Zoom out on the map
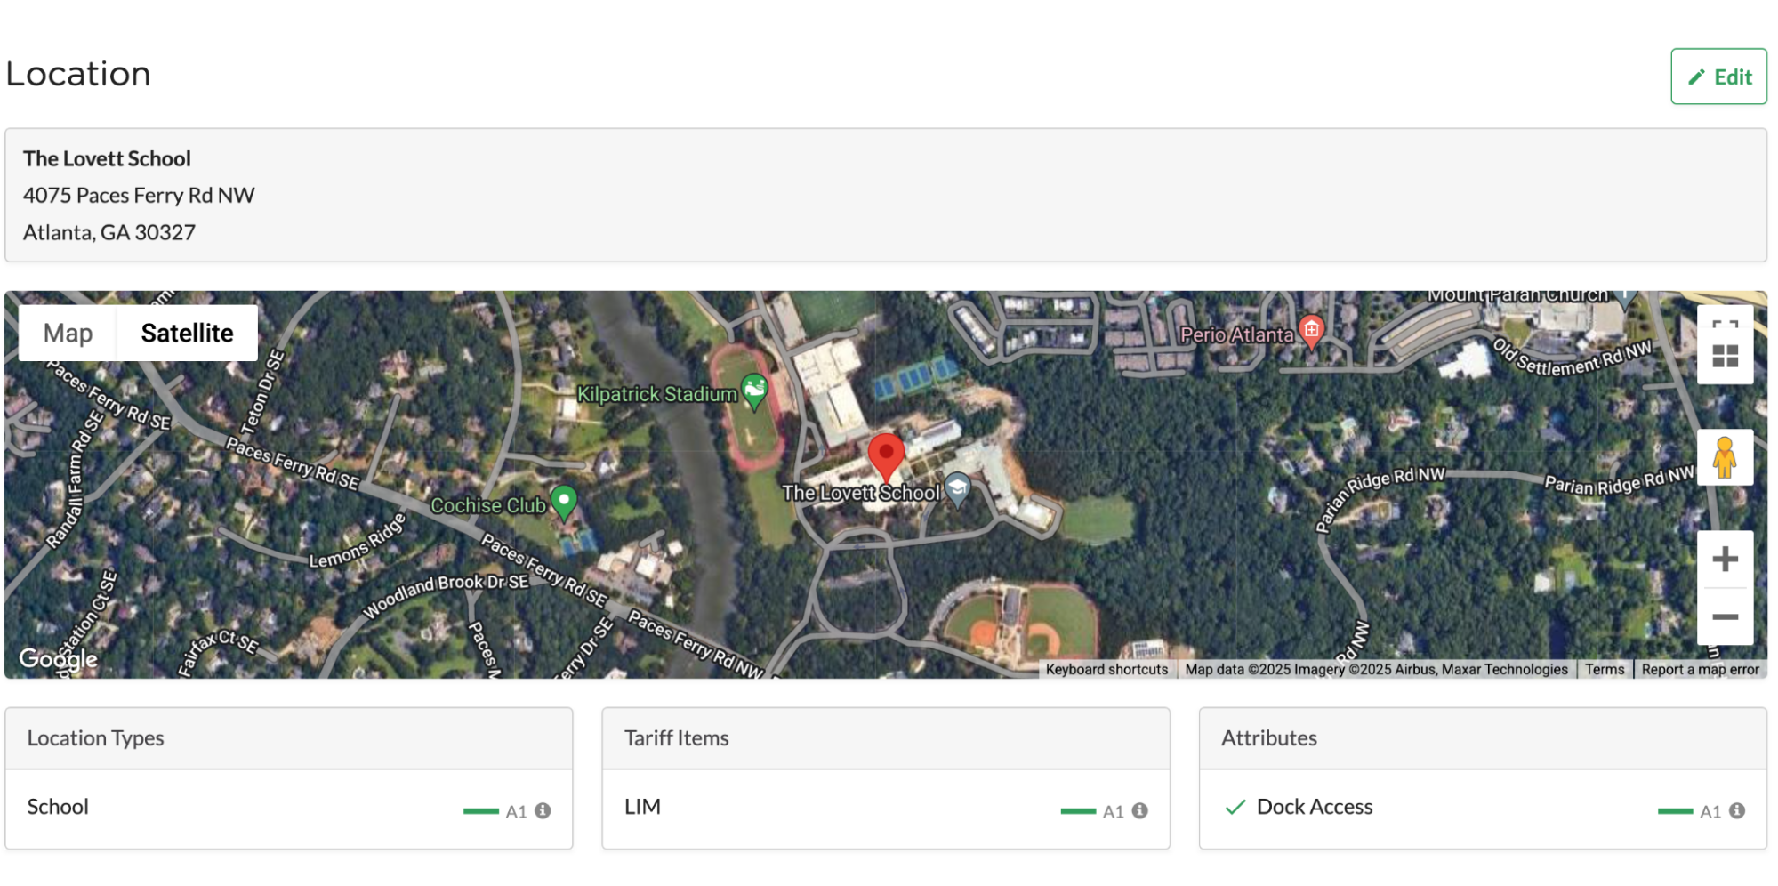Screen dimensions: 1778x886 1724,616
